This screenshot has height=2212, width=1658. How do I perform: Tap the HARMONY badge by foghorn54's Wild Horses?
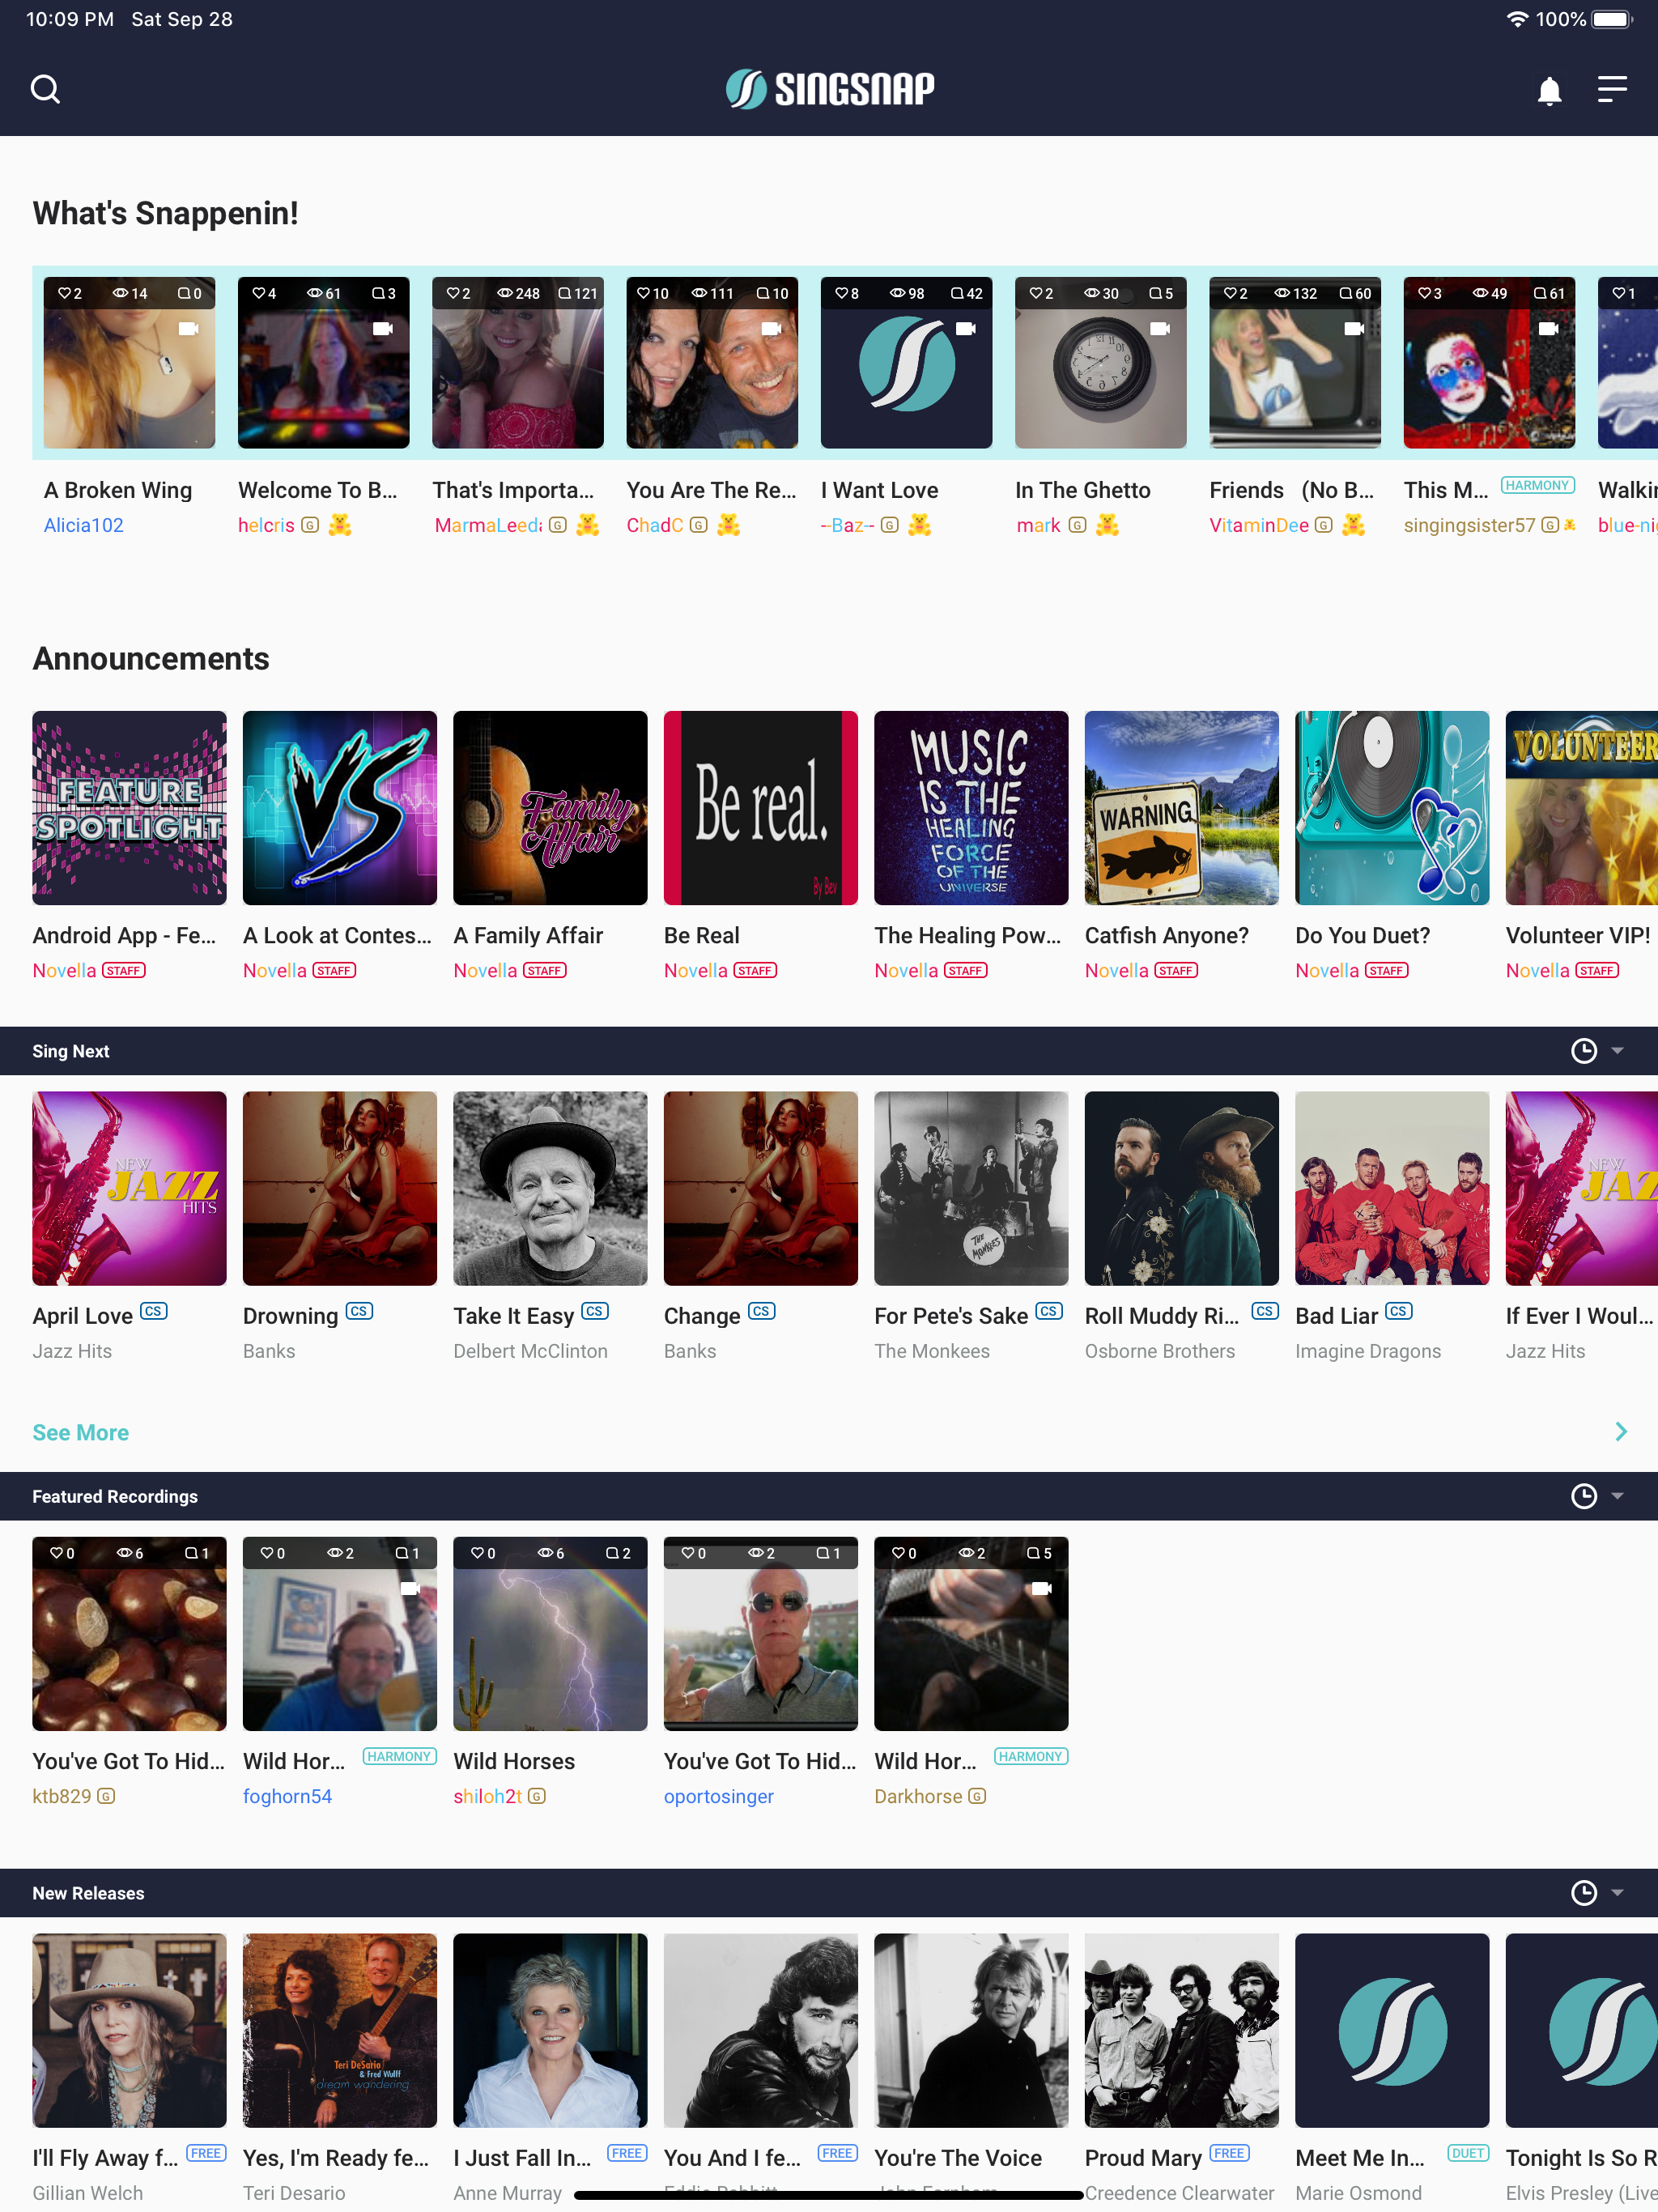(399, 1757)
